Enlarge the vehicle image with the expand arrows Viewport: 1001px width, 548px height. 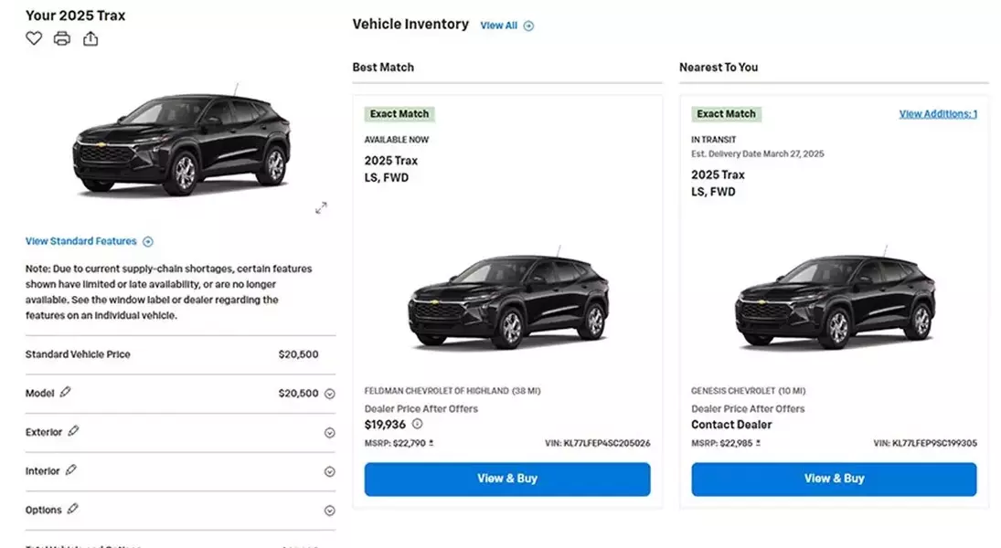pyautogui.click(x=321, y=208)
